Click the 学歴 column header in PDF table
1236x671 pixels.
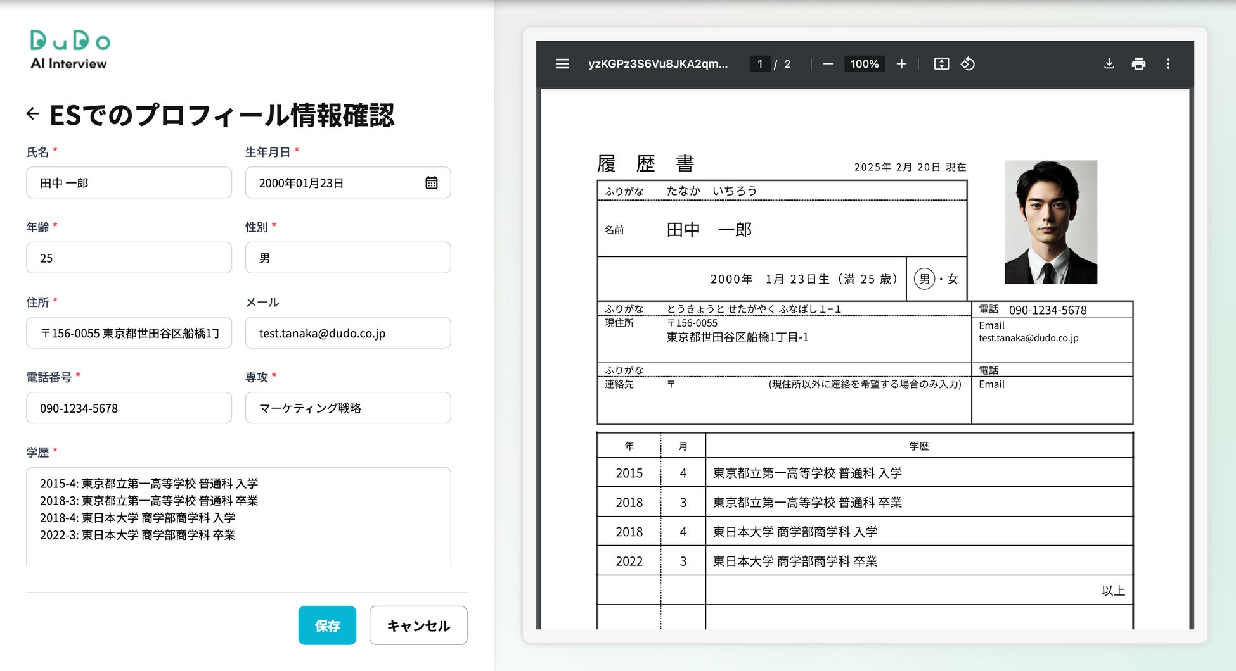919,446
